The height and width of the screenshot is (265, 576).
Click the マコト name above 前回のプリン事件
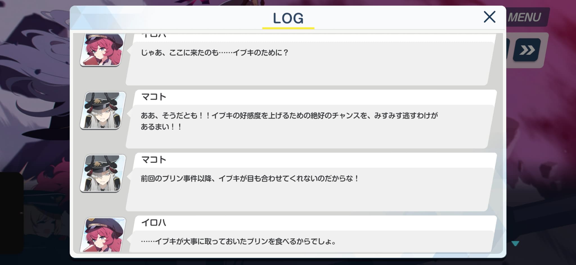point(154,160)
